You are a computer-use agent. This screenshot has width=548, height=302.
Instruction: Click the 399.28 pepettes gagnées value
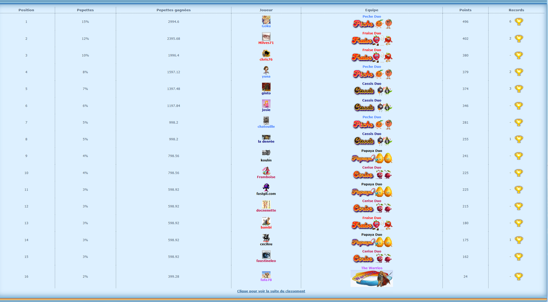coord(173,277)
